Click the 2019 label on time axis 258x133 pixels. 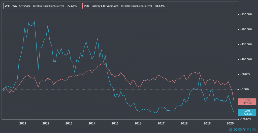point(207,123)
